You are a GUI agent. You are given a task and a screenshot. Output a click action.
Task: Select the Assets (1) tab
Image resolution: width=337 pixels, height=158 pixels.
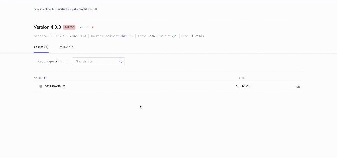click(x=41, y=47)
